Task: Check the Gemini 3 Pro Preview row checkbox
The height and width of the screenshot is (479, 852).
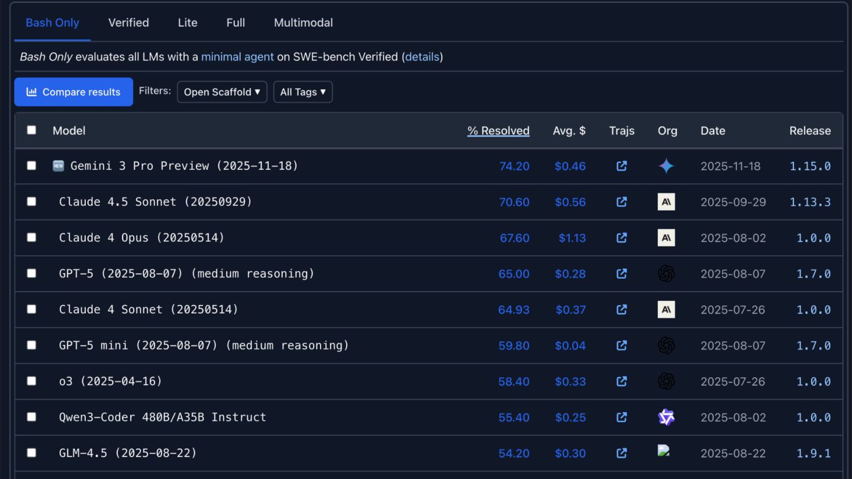Action: 31,166
